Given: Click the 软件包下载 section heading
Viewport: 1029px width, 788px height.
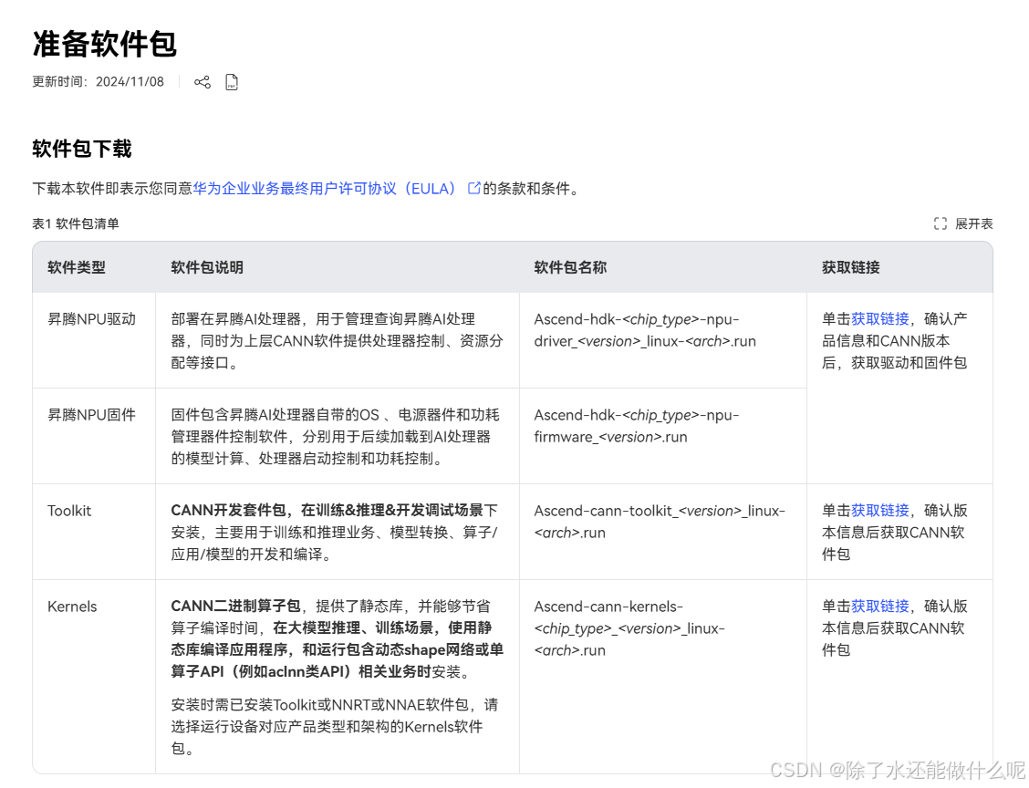Looking at the screenshot, I should tap(82, 149).
